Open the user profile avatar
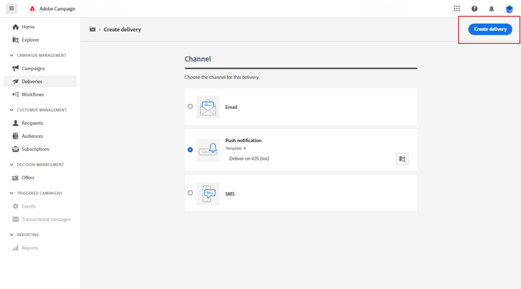This screenshot has width=521, height=289. [509, 9]
